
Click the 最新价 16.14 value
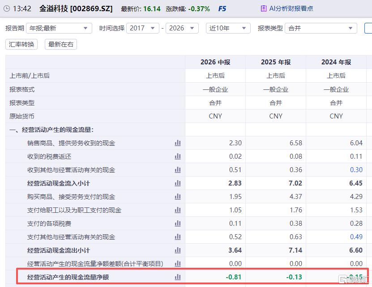point(152,9)
